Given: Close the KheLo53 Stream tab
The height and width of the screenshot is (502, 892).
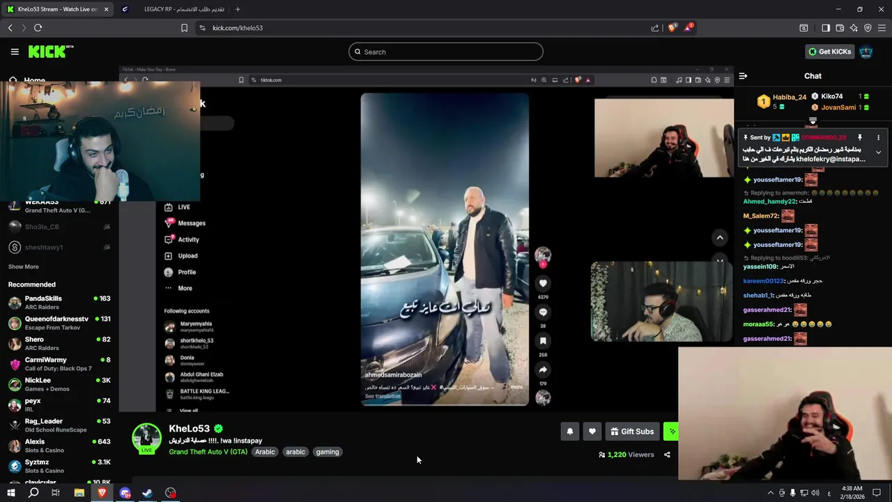Looking at the screenshot, I should (x=107, y=9).
